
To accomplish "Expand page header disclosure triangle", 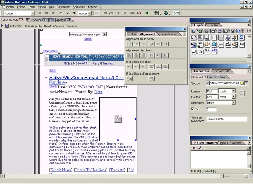I will [2, 26].
